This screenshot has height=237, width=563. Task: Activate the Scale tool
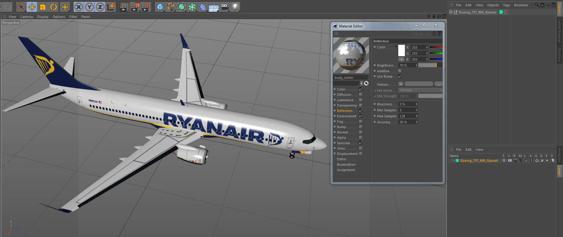point(43,7)
